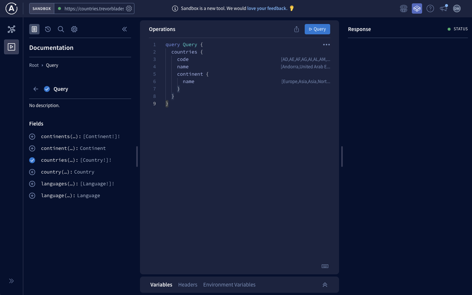Collapse the Variables panel at the bottom
This screenshot has height=295, width=472.
click(325, 285)
